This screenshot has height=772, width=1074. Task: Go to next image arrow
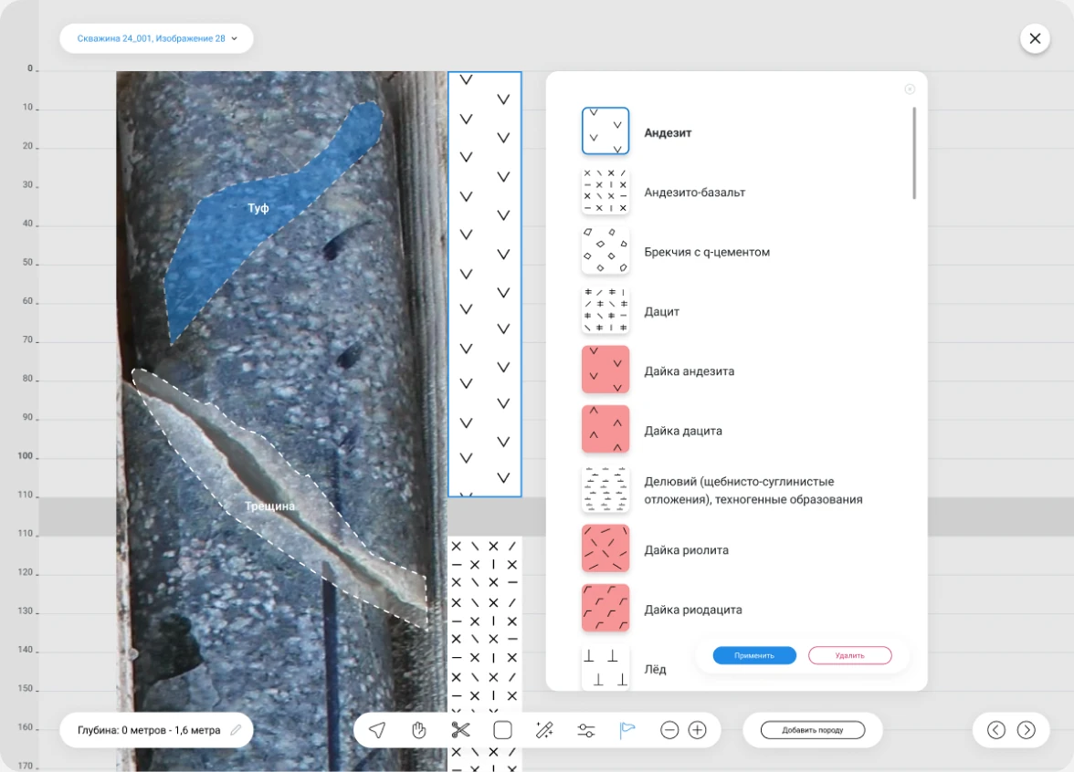(x=1027, y=730)
